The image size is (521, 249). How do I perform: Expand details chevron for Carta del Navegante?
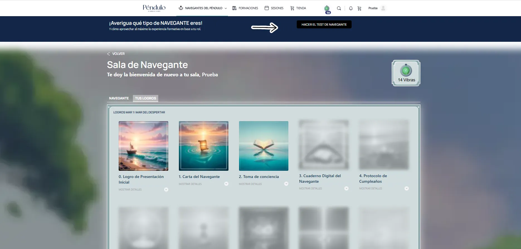pyautogui.click(x=226, y=184)
